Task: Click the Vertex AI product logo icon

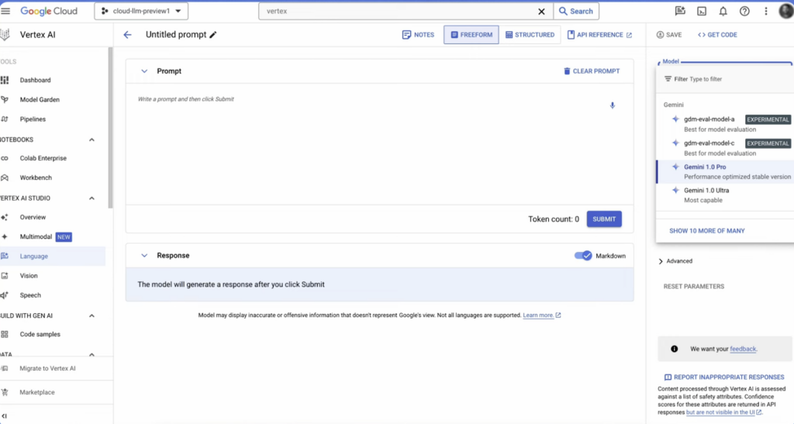Action: click(x=5, y=34)
